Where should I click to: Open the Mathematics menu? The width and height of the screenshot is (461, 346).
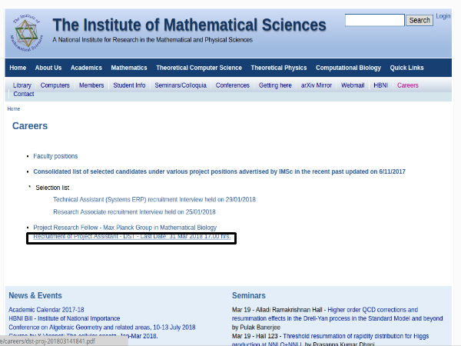[129, 68]
